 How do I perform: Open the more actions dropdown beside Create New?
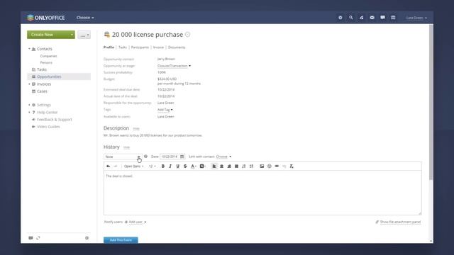pyautogui.click(x=84, y=35)
